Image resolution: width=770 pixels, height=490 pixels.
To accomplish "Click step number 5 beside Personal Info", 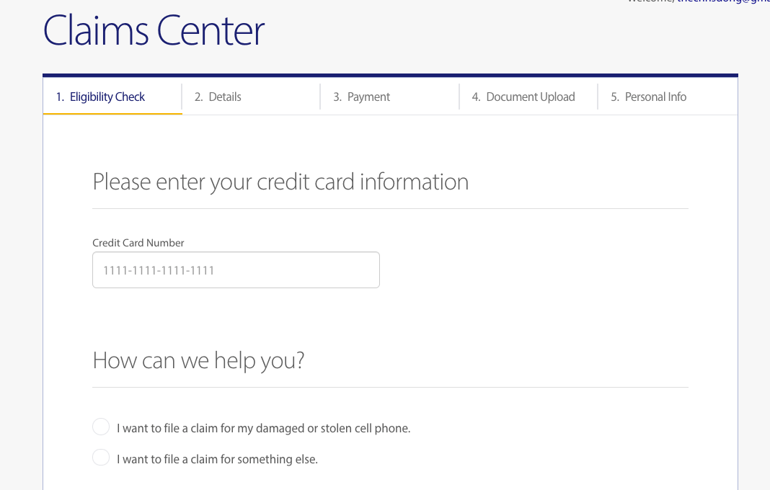I will 615,97.
